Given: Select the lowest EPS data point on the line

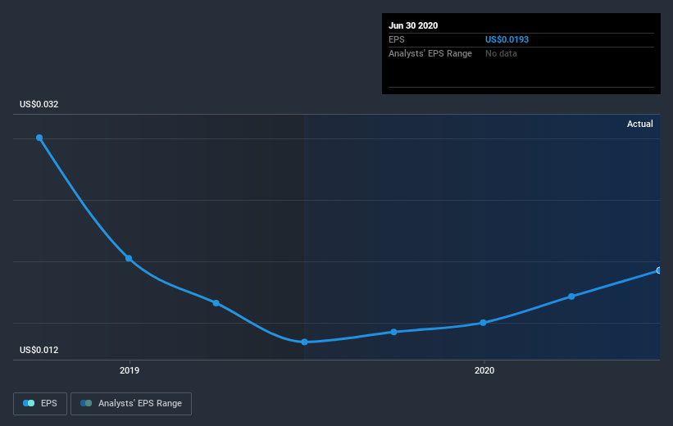Looking at the screenshot, I should tap(304, 342).
